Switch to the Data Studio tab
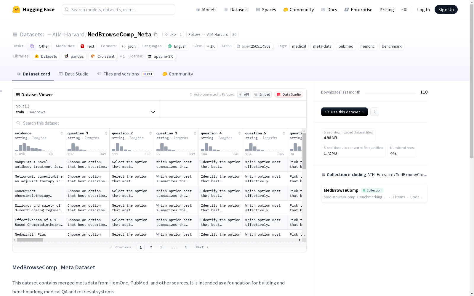This screenshot has height=296, width=474. (x=73, y=74)
